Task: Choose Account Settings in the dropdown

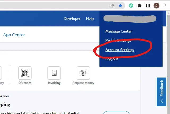Action: pos(120,50)
